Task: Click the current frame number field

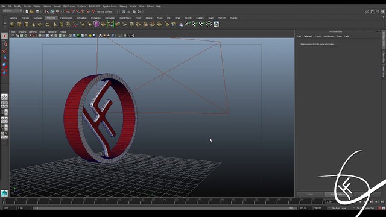Action: point(331,201)
